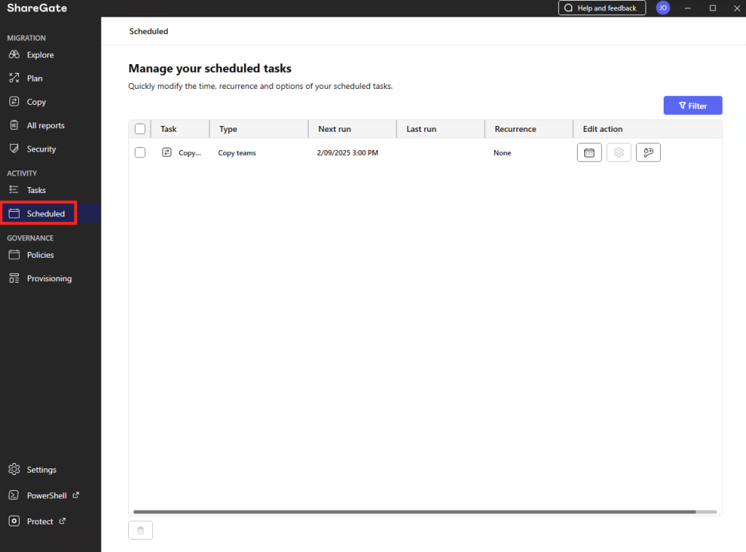The height and width of the screenshot is (552, 746).
Task: Click the Protect icon in sidebar
Action: pyautogui.click(x=15, y=521)
